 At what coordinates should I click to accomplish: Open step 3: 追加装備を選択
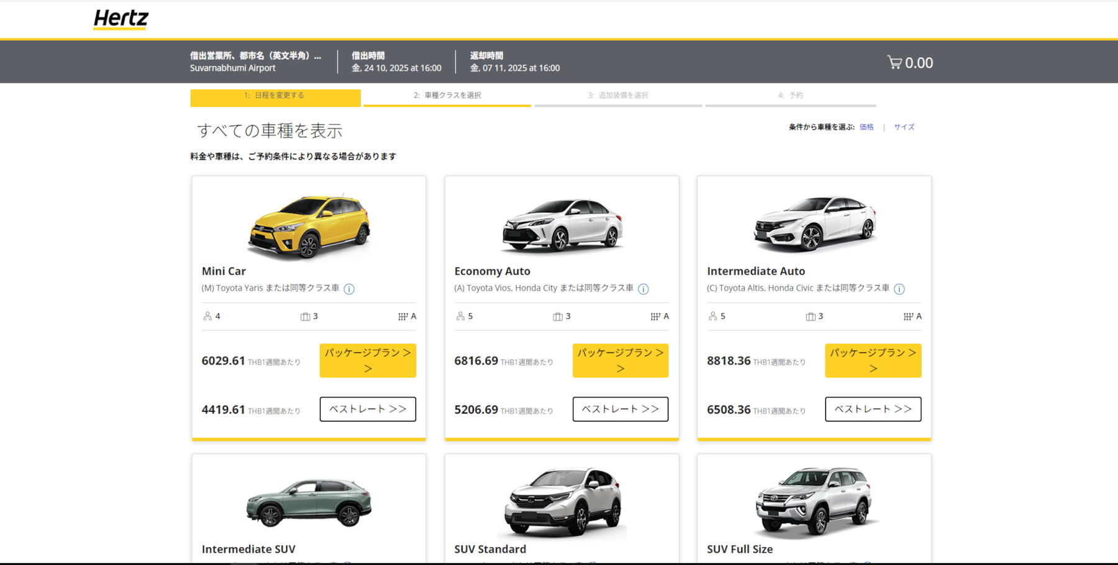[x=618, y=95]
